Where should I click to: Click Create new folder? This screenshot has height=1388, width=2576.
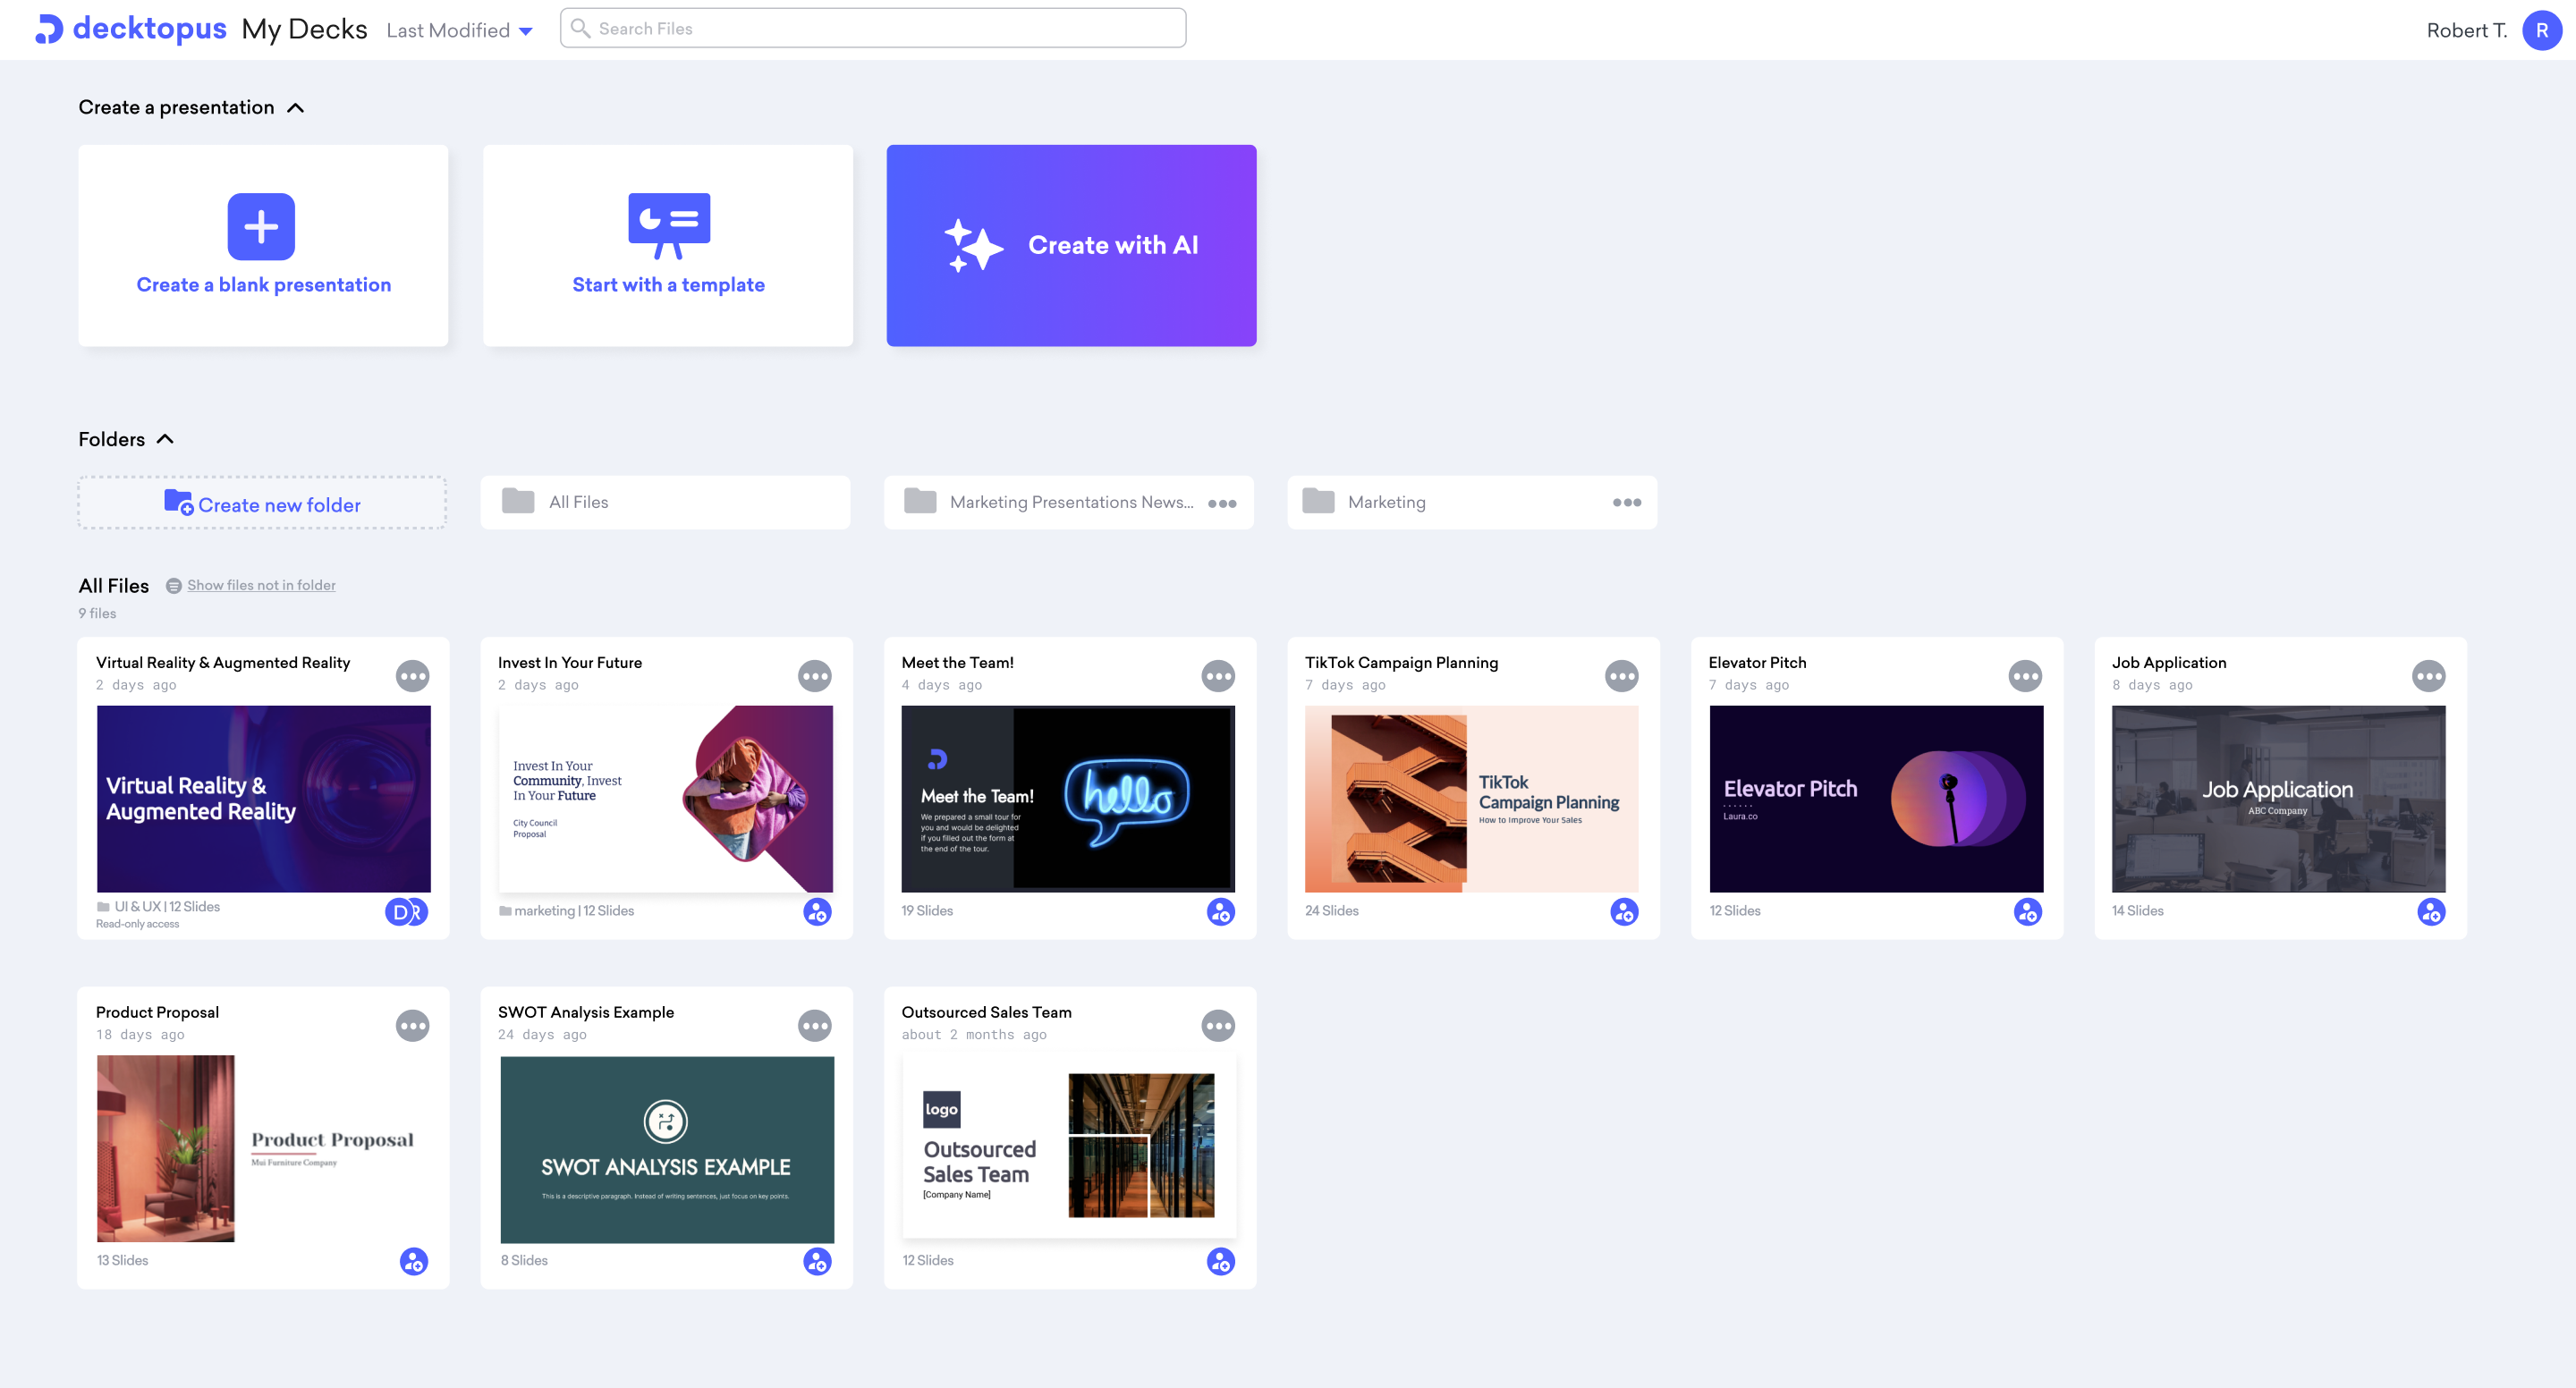click(x=262, y=503)
